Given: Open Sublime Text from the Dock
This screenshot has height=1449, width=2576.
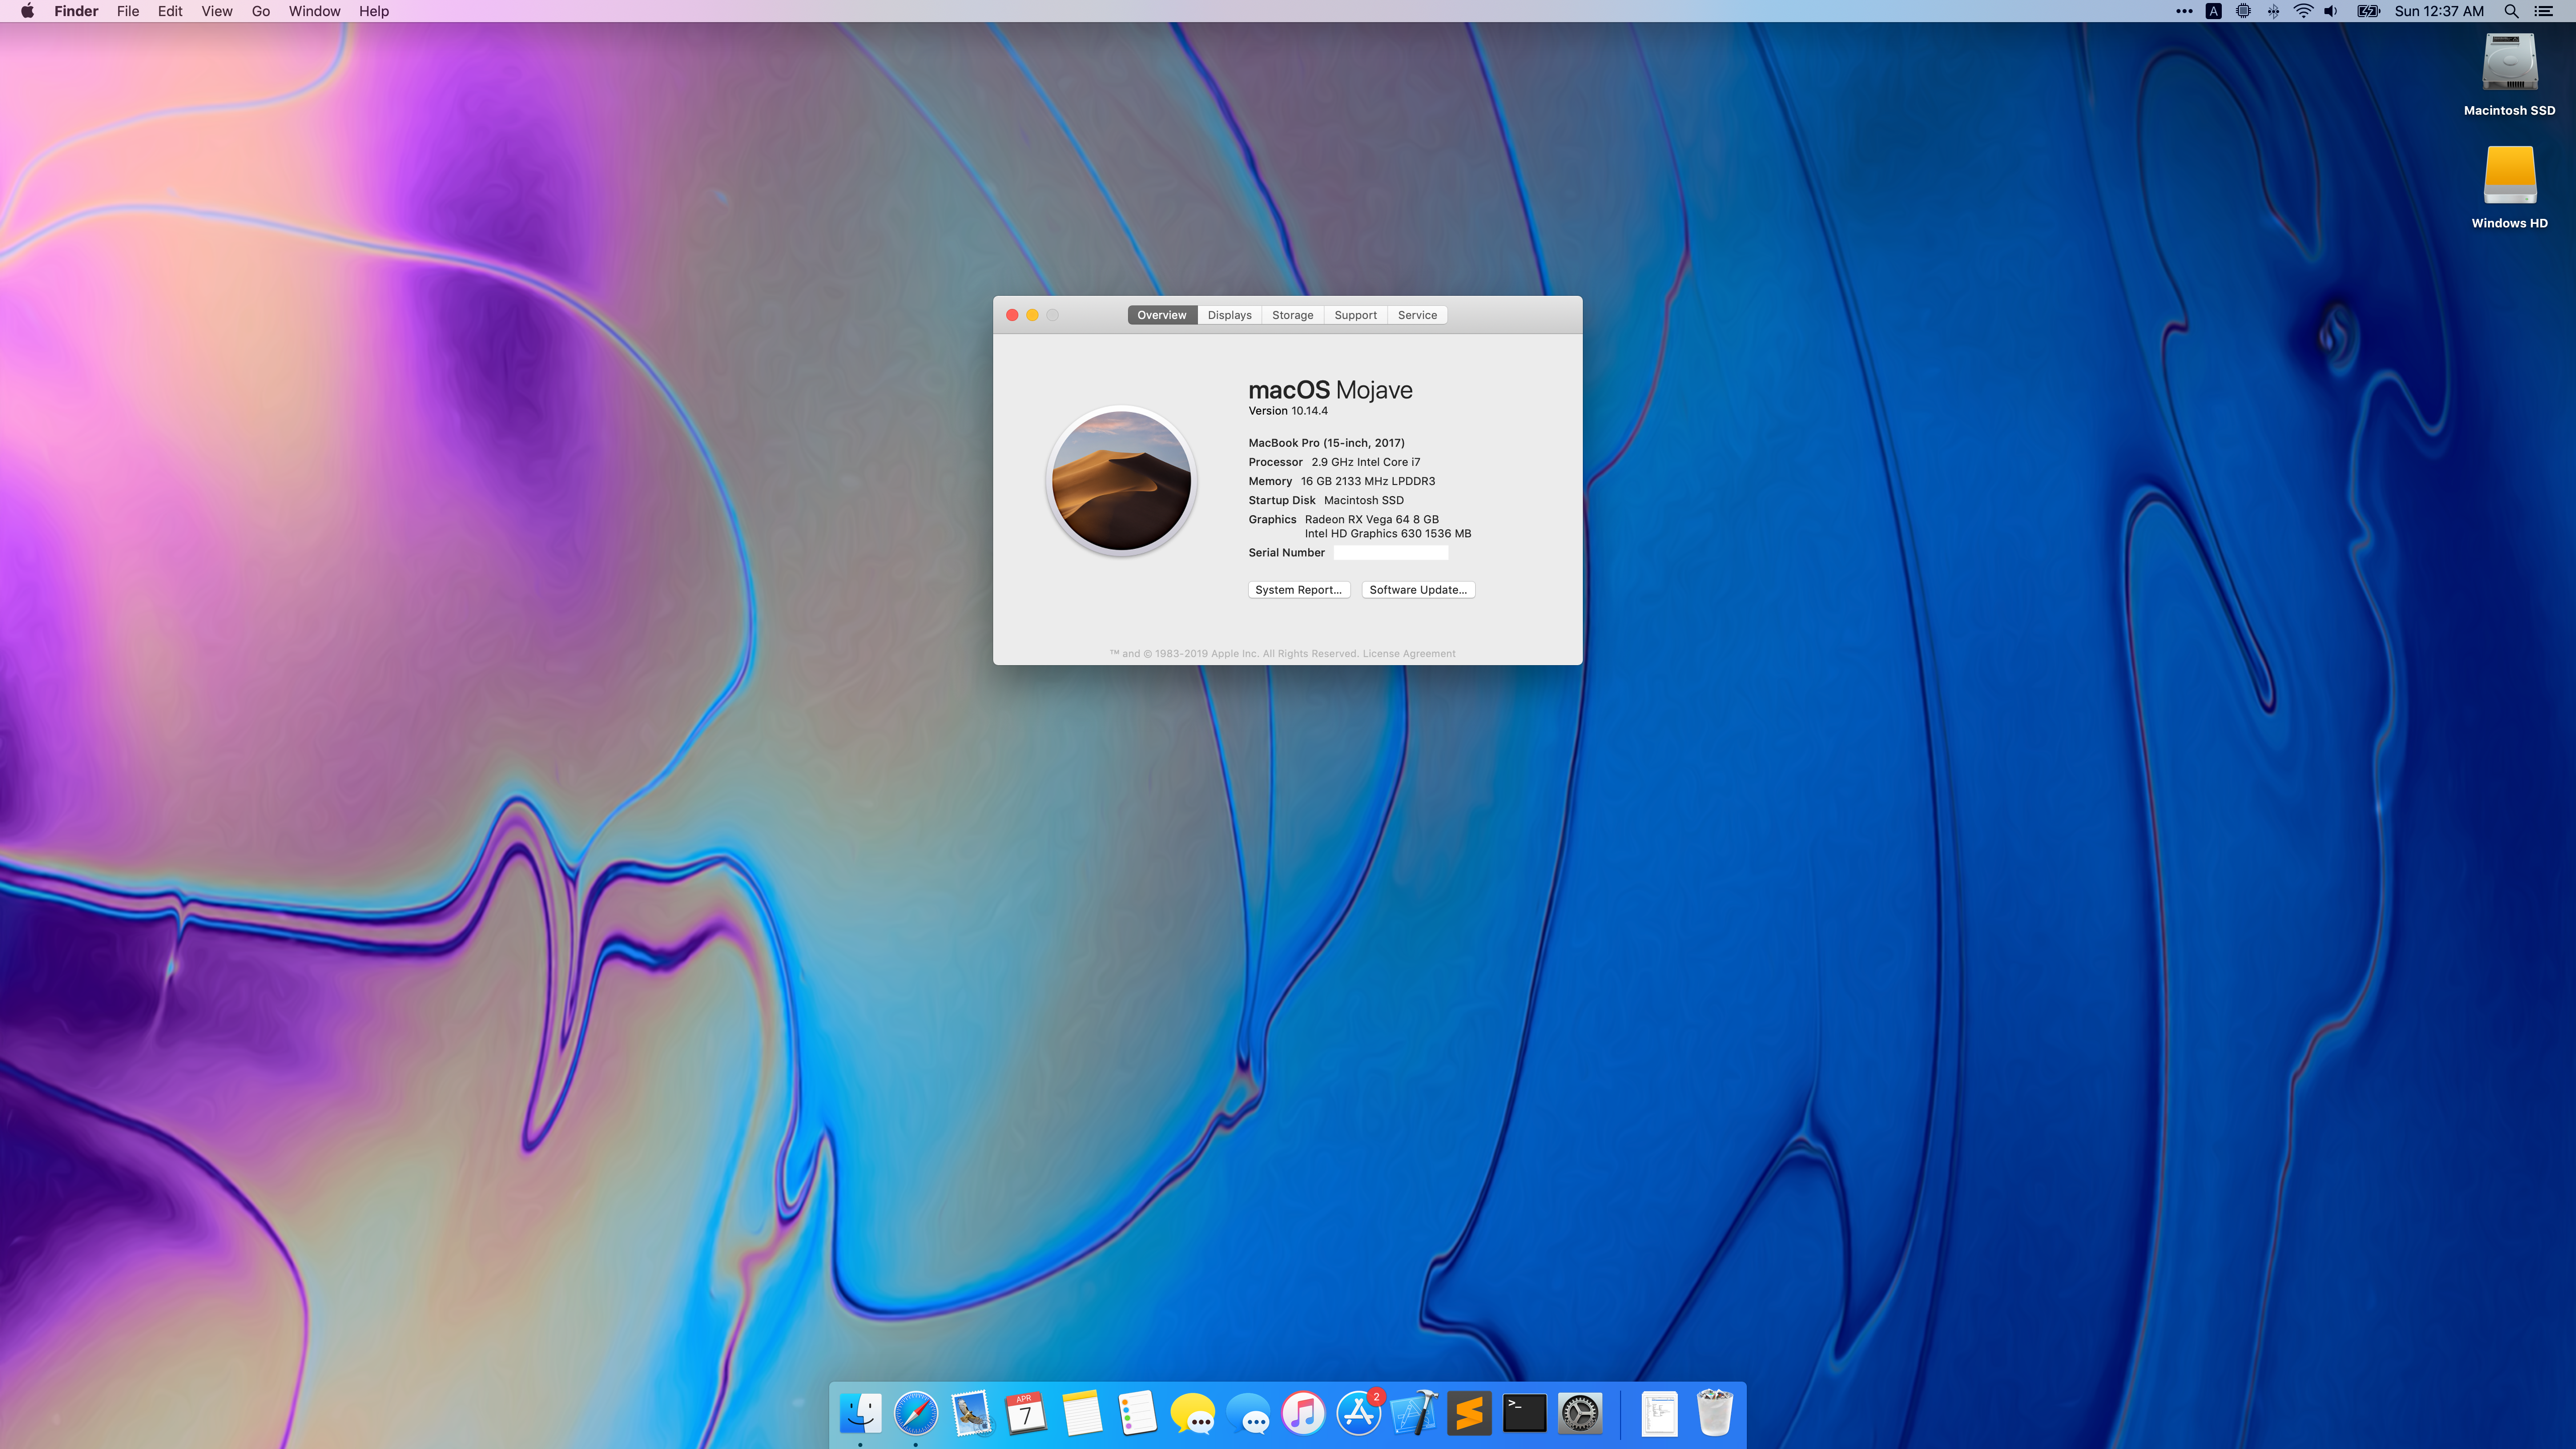Looking at the screenshot, I should coord(1469,1413).
